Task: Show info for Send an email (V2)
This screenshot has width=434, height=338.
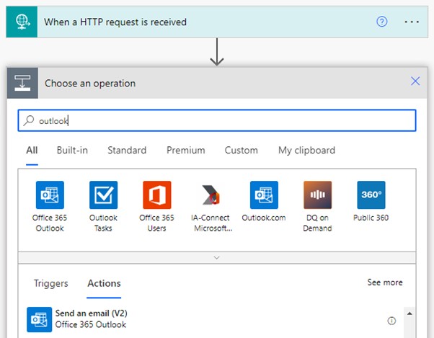Action: click(x=391, y=321)
